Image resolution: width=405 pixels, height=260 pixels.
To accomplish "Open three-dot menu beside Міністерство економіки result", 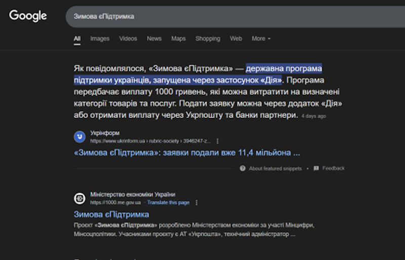I will 196,202.
